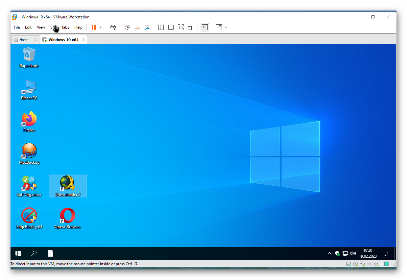Click the CD/DVD device status icon
407x280 pixels.
click(x=355, y=264)
